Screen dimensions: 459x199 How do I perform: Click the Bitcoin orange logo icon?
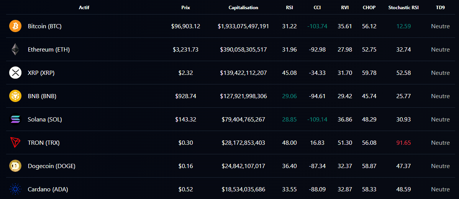[x=15, y=26]
